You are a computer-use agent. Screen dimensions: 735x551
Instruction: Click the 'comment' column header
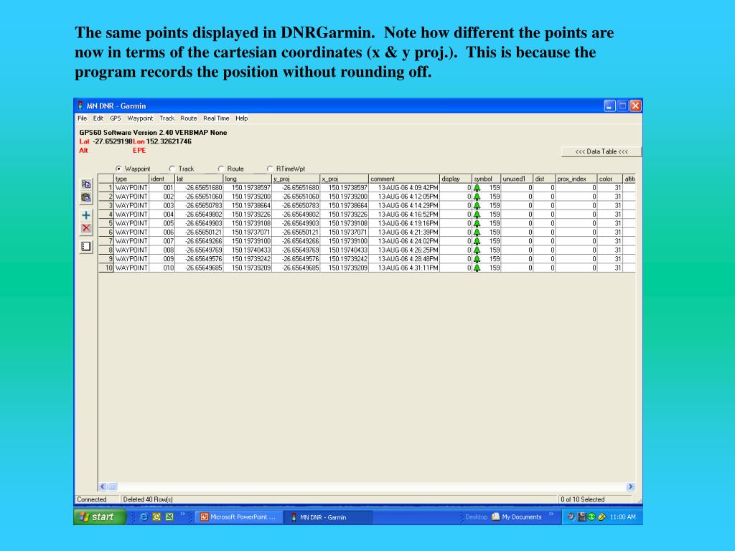pyautogui.click(x=404, y=179)
